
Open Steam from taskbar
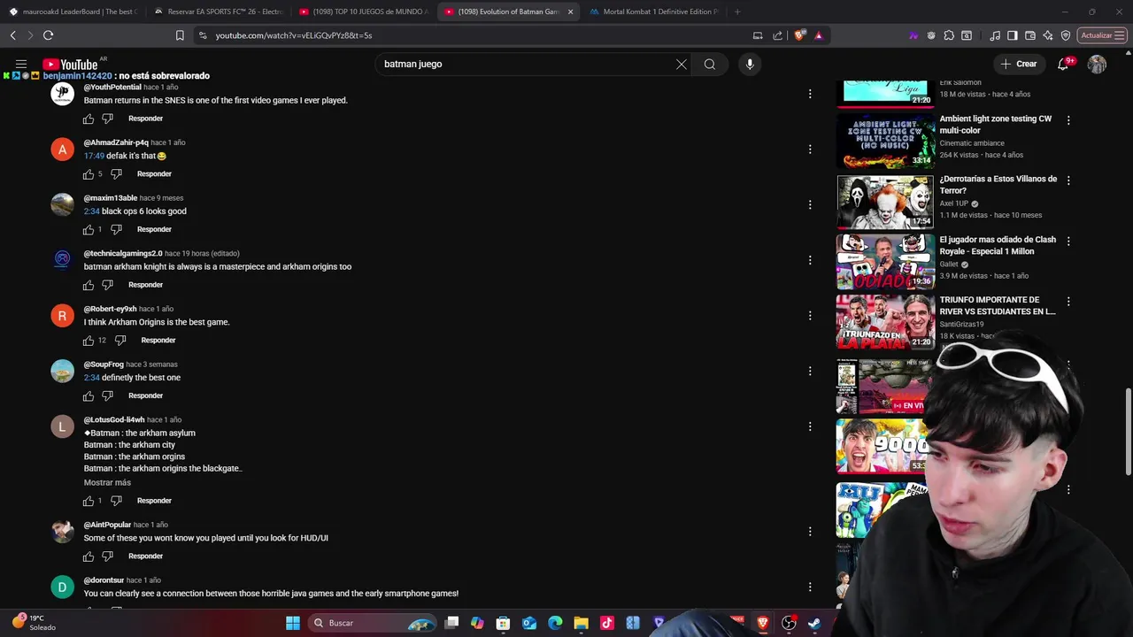click(814, 623)
